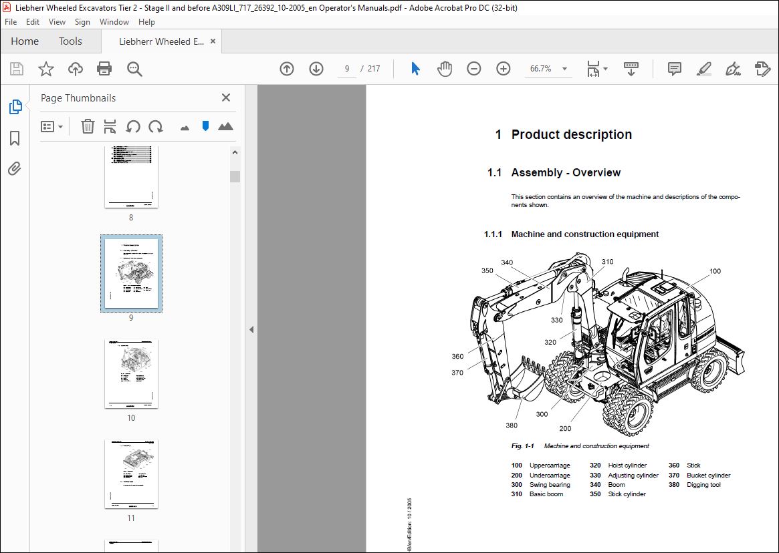
Task: Go to the Home tab
Action: click(x=25, y=41)
